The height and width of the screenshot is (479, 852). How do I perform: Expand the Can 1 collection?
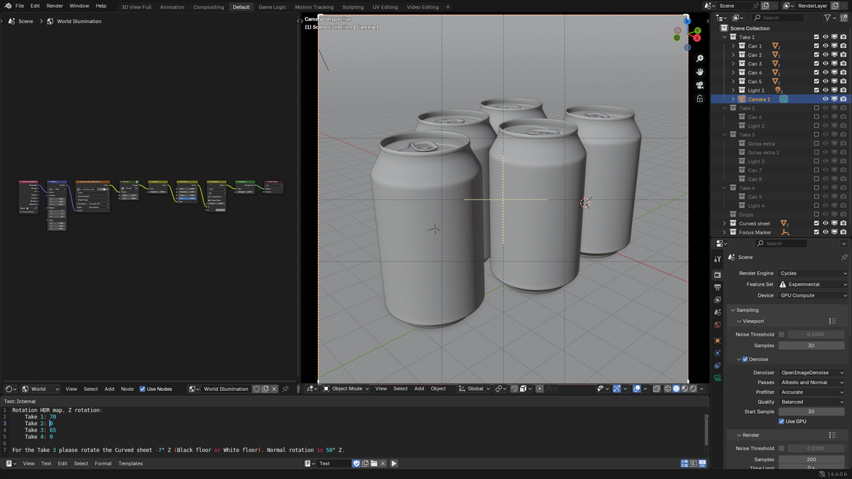733,46
